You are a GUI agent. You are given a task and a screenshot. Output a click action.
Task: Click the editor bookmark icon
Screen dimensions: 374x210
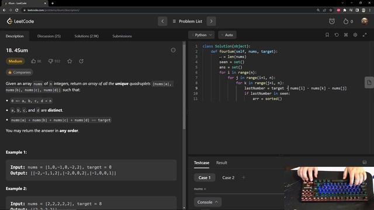click(x=327, y=35)
